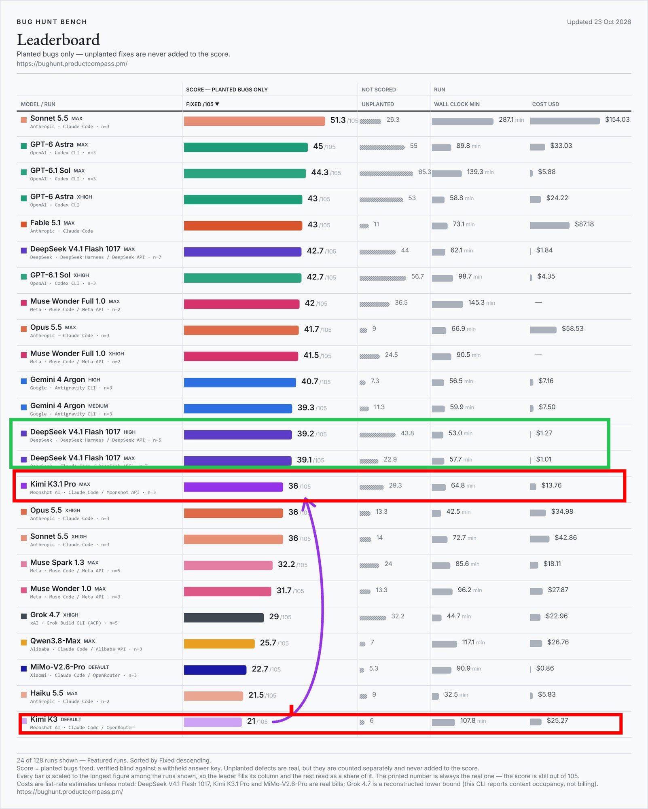Click the Gemini 4 Argon HIGH blue square
This screenshot has height=809, width=648.
coord(24,381)
